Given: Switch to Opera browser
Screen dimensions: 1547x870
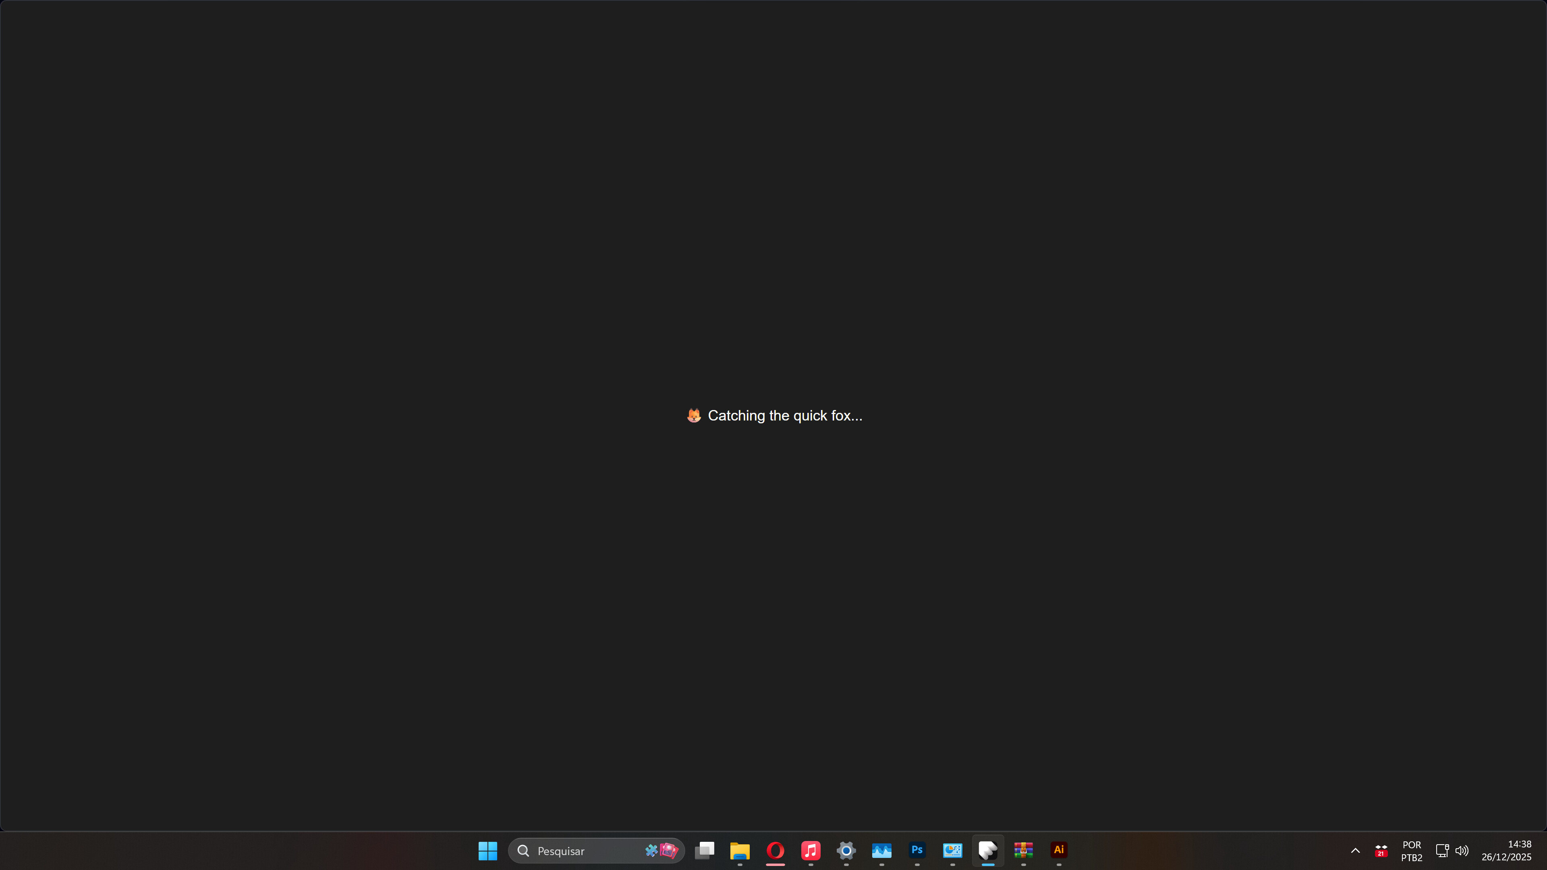Looking at the screenshot, I should [x=775, y=850].
